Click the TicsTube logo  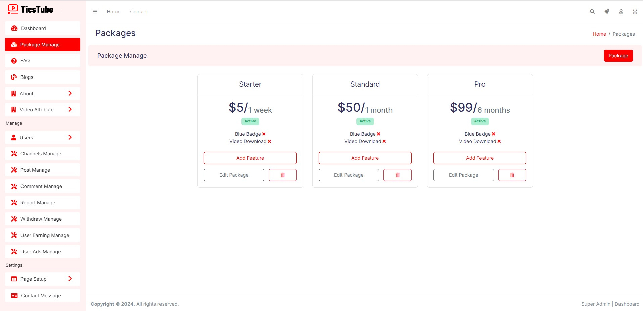pos(31,9)
